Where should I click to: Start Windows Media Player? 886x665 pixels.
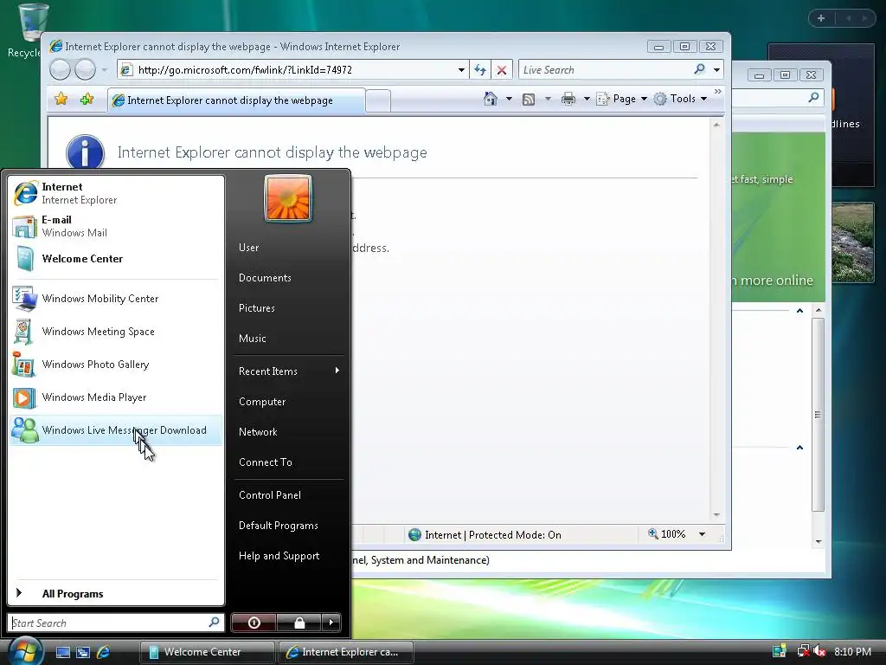(x=116, y=397)
